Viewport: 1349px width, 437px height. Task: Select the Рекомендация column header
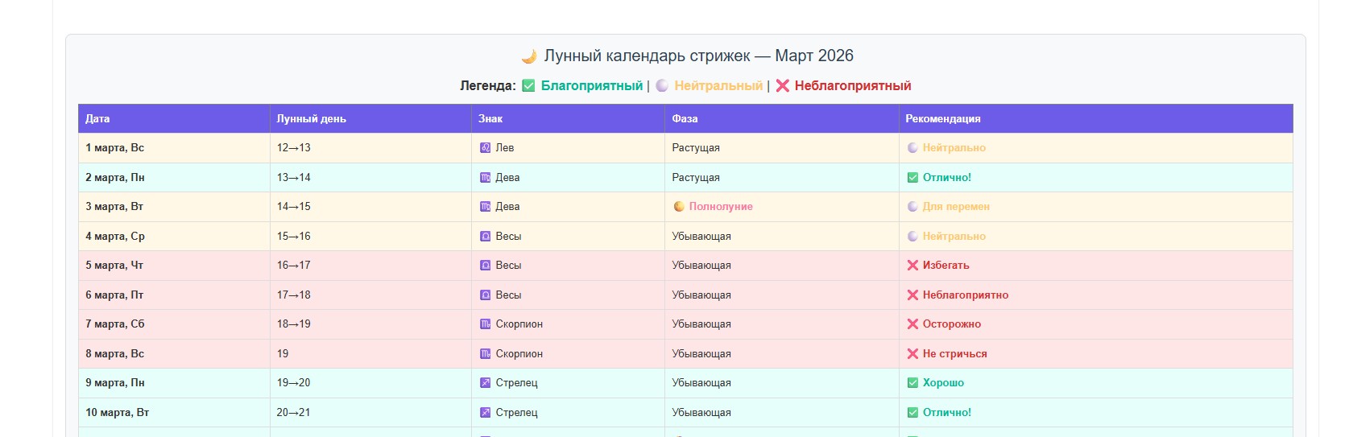click(x=942, y=119)
